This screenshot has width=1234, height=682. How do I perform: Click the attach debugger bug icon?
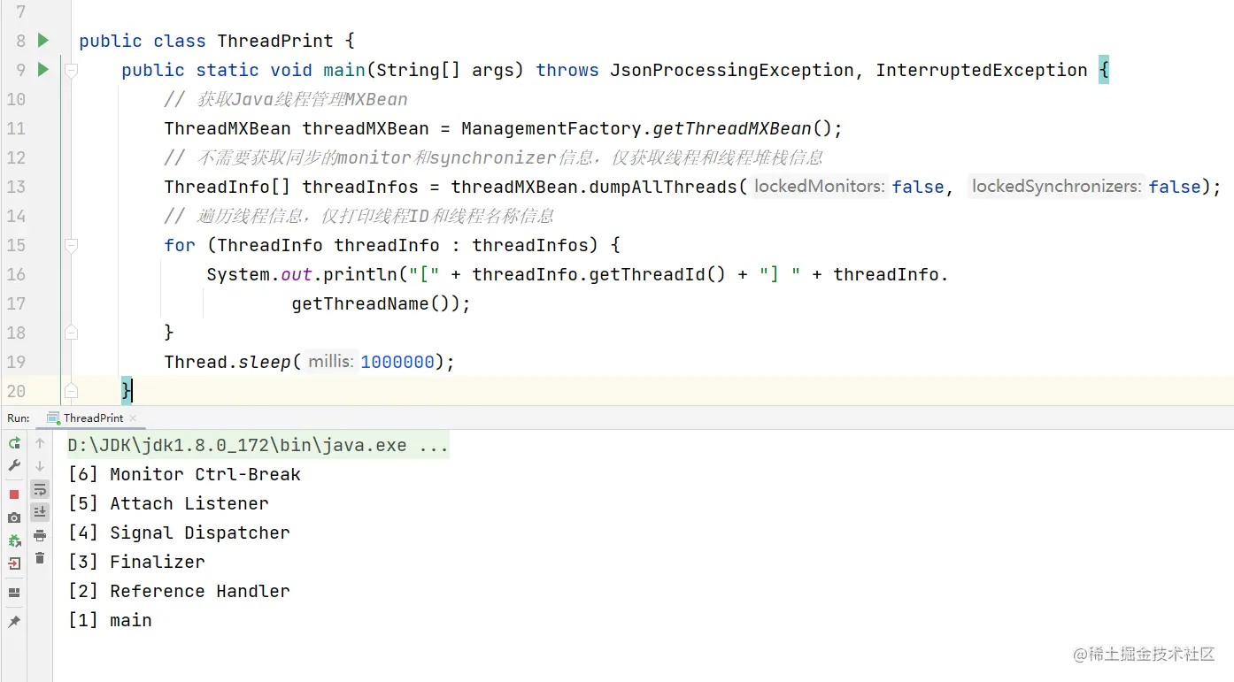[x=14, y=540]
